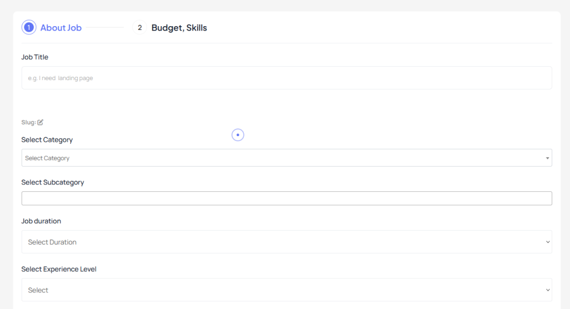This screenshot has width=570, height=309.
Task: Go to the Budget, Skills step
Action: pyautogui.click(x=179, y=28)
